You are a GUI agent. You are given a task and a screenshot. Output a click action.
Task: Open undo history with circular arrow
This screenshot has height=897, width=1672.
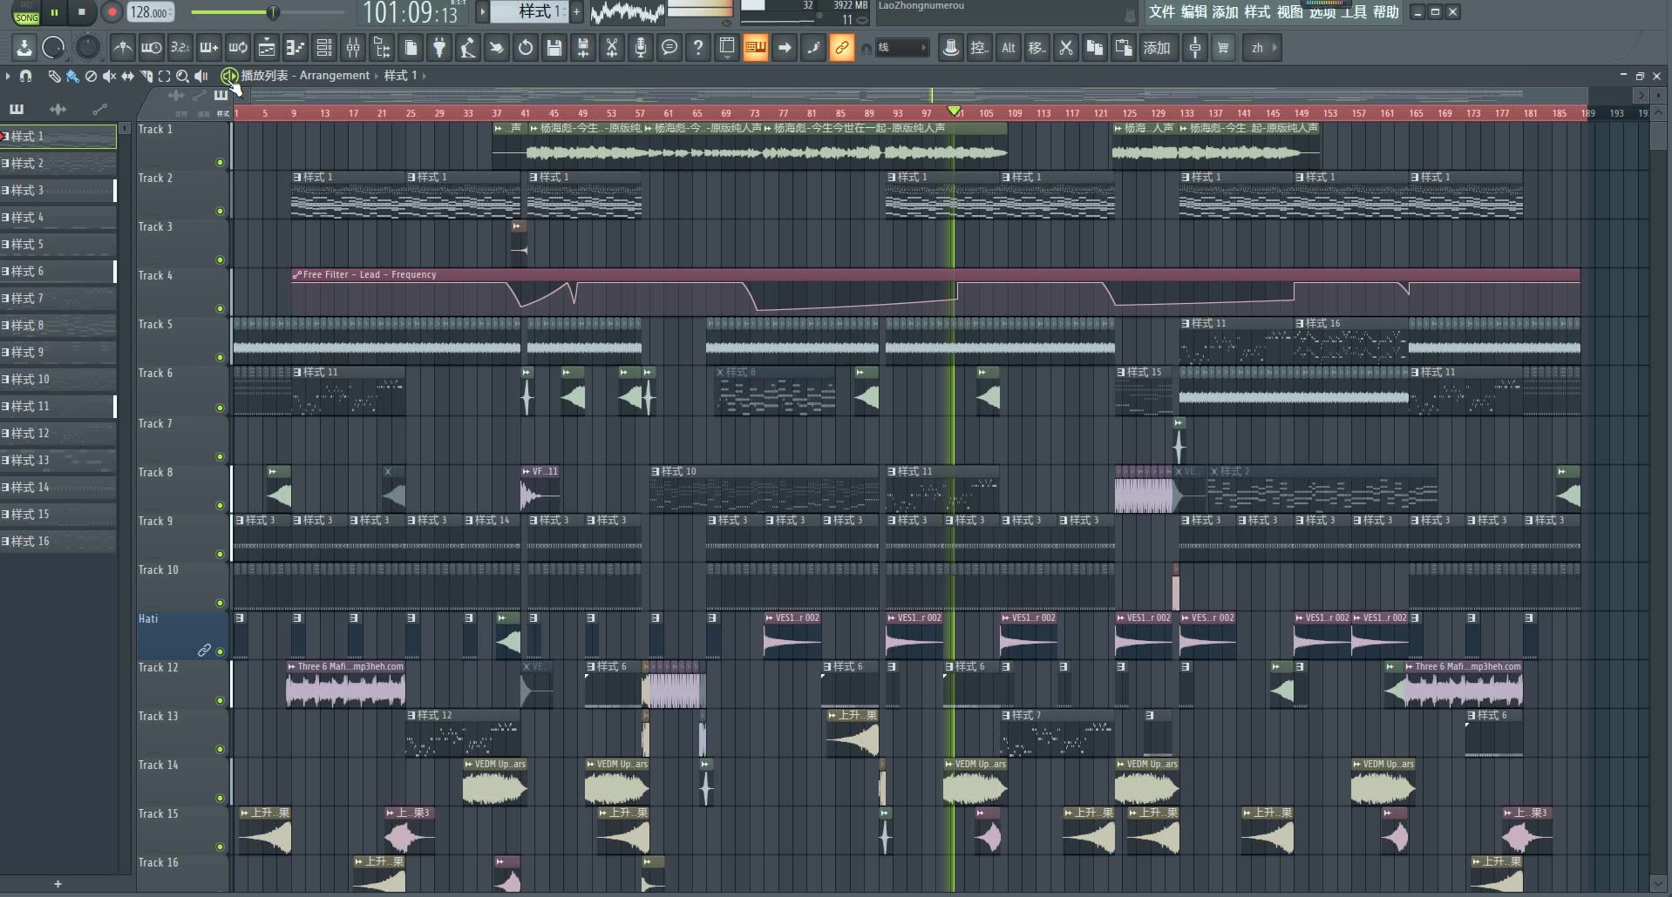[526, 47]
